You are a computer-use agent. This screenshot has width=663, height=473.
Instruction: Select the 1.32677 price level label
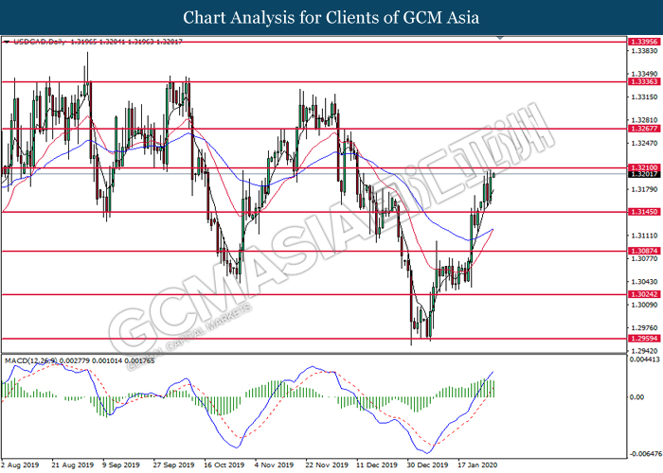coord(644,129)
